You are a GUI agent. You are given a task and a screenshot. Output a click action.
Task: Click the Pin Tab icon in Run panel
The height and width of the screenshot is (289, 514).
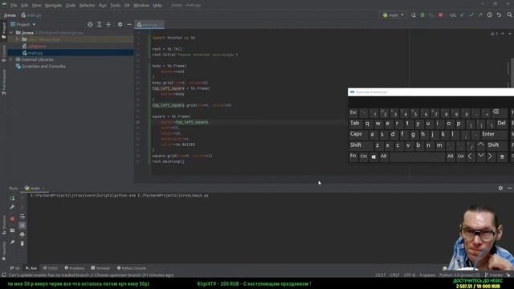click(x=13, y=242)
